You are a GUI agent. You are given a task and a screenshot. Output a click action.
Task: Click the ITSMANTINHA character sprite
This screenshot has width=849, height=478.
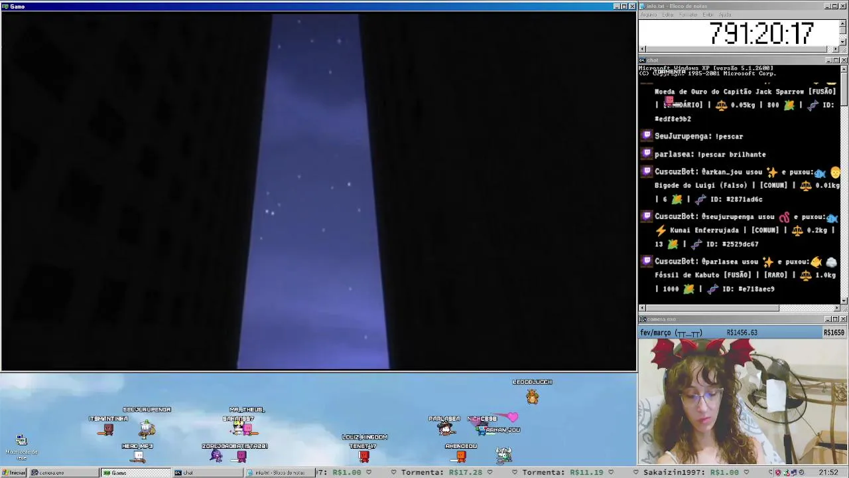pyautogui.click(x=108, y=430)
